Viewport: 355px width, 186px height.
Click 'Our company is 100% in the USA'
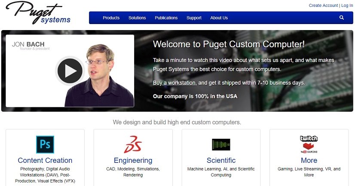tap(195, 96)
